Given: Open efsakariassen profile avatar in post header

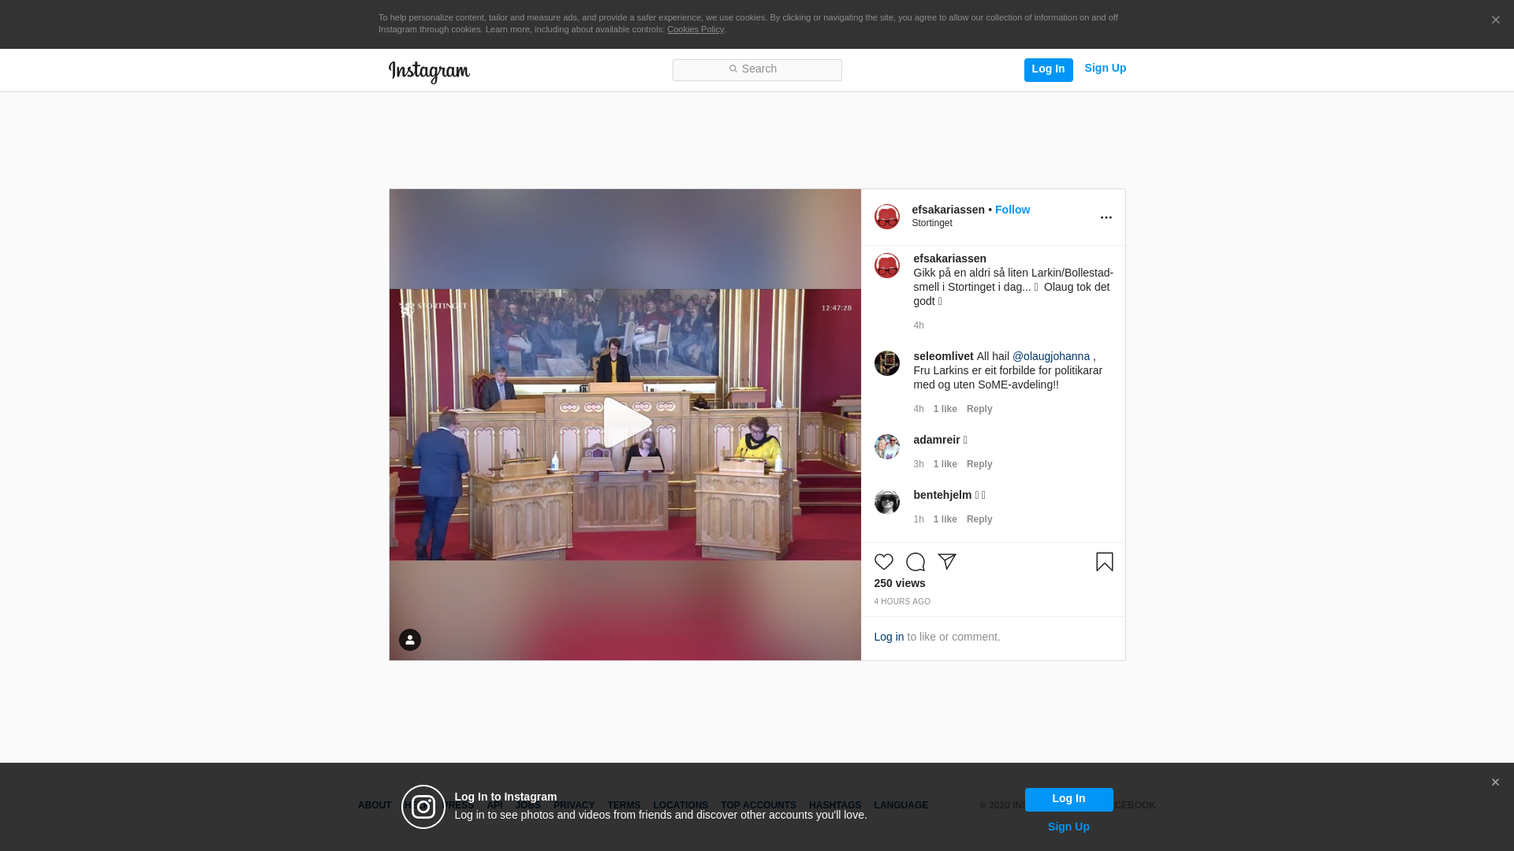Looking at the screenshot, I should click(887, 217).
